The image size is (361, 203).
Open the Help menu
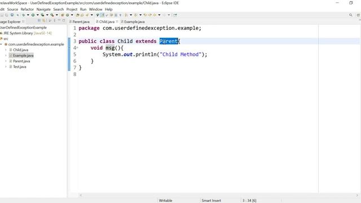click(109, 10)
